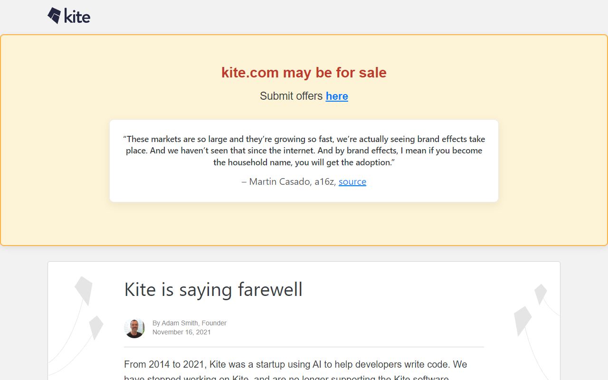Viewport: 608px width, 380px height.
Task: Open the 'here' offer submission link
Action: [x=337, y=96]
